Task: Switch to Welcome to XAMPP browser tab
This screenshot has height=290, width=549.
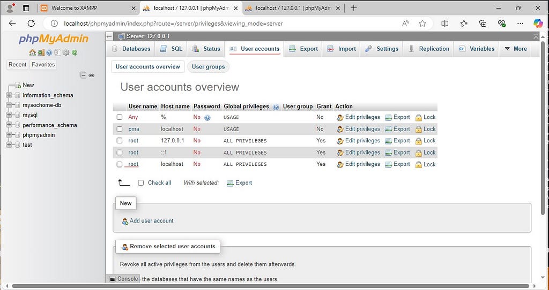Action: point(88,7)
